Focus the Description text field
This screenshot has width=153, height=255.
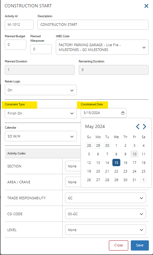(93, 25)
